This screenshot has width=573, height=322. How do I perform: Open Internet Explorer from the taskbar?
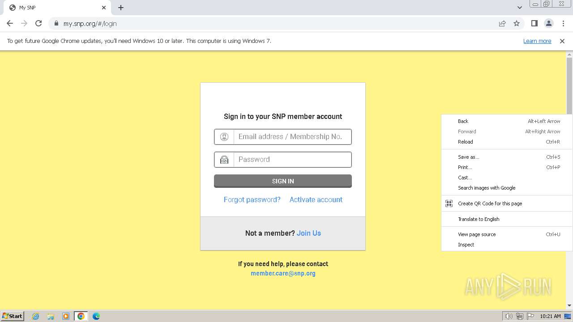click(36, 316)
